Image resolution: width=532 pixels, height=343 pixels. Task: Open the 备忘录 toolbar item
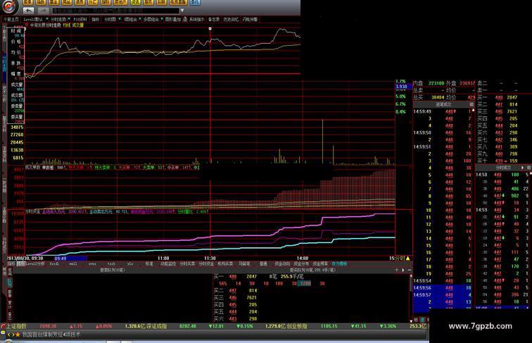pos(214,19)
